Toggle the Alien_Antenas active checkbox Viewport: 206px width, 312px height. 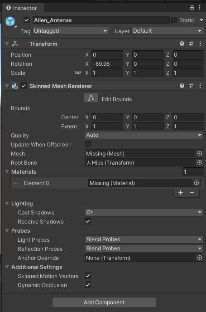(x=27, y=20)
